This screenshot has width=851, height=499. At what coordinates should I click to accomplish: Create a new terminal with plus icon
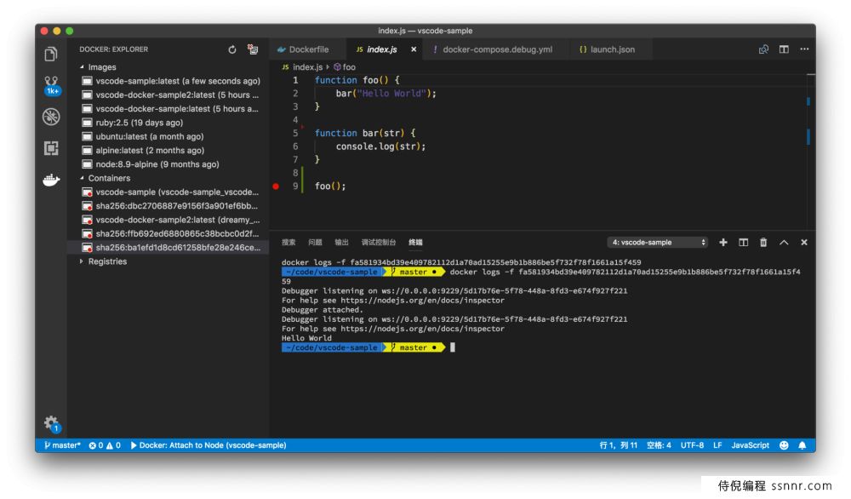click(x=722, y=243)
